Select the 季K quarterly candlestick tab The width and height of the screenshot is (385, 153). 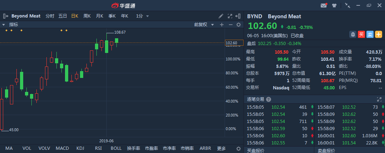[x=112, y=16]
